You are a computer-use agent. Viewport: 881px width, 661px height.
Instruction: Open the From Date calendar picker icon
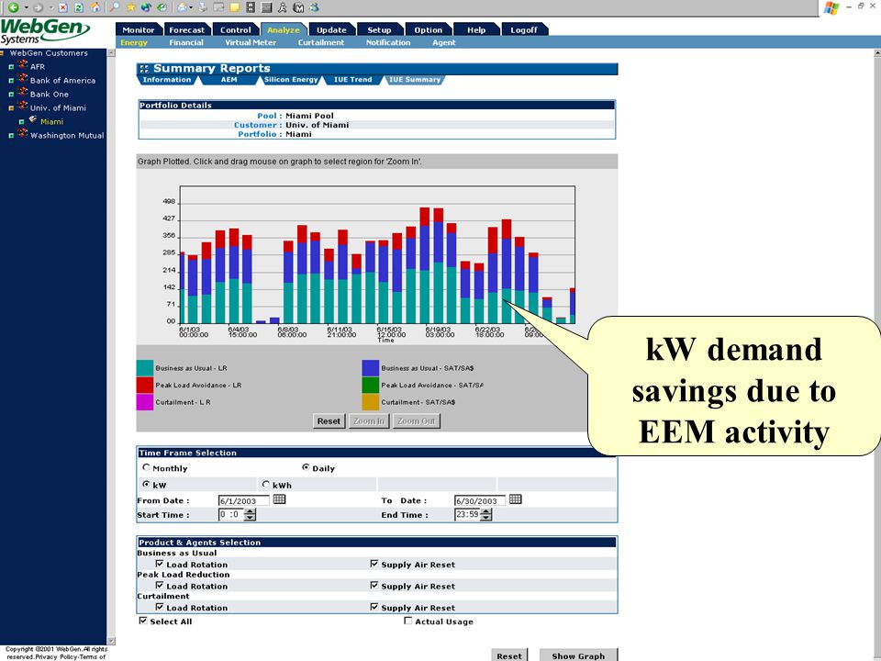pos(279,499)
